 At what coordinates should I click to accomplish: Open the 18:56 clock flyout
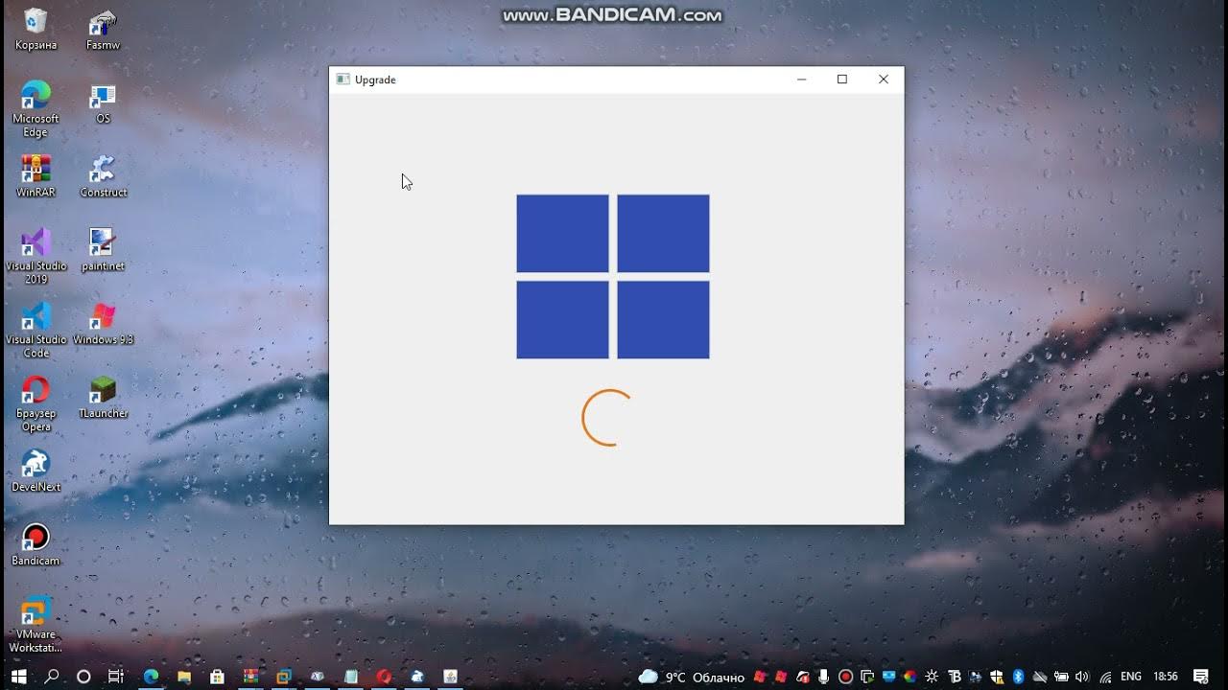click(x=1165, y=677)
